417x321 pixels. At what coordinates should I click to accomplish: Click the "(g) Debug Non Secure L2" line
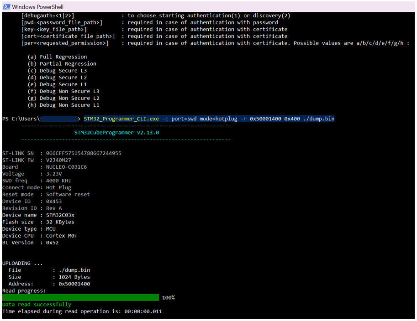63,98
